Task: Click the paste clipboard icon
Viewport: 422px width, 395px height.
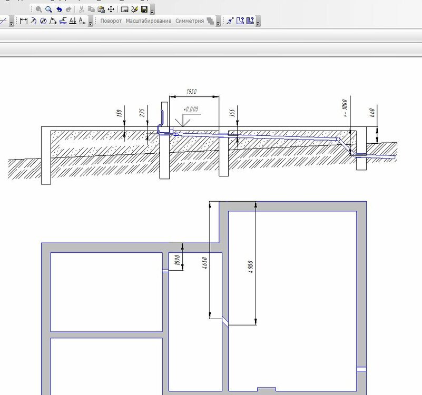Action: 101,9
